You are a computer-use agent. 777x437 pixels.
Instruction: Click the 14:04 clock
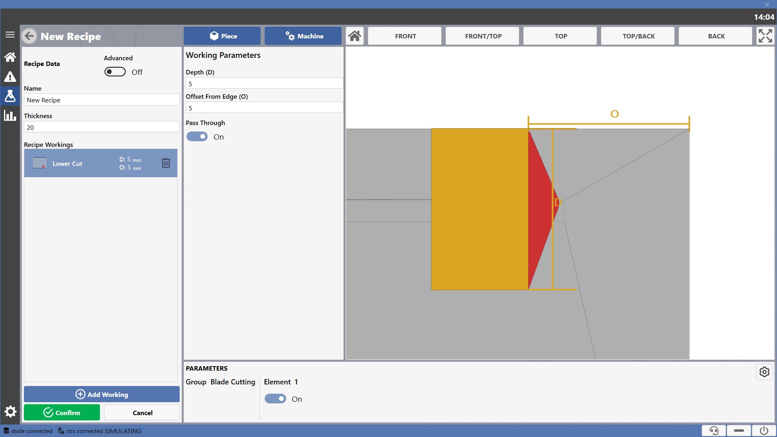point(764,17)
